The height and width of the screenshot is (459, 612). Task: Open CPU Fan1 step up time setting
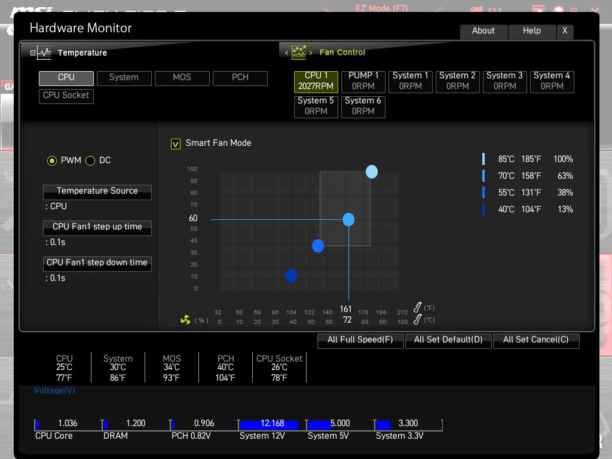(x=97, y=228)
